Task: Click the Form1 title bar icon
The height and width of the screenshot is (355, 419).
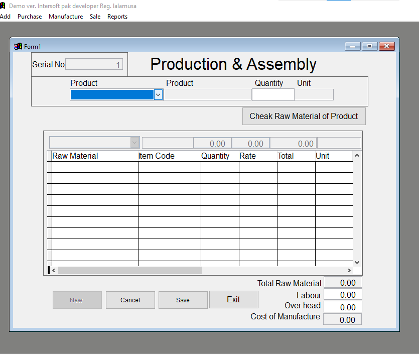Action: (x=18, y=46)
